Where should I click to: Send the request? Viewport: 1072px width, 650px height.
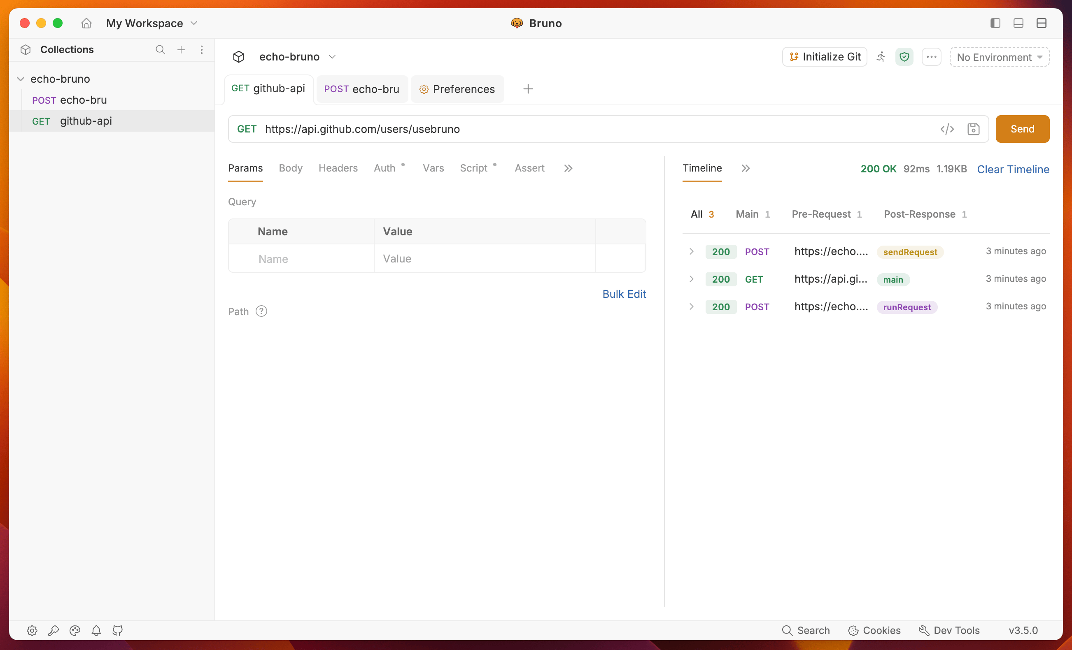click(1023, 129)
